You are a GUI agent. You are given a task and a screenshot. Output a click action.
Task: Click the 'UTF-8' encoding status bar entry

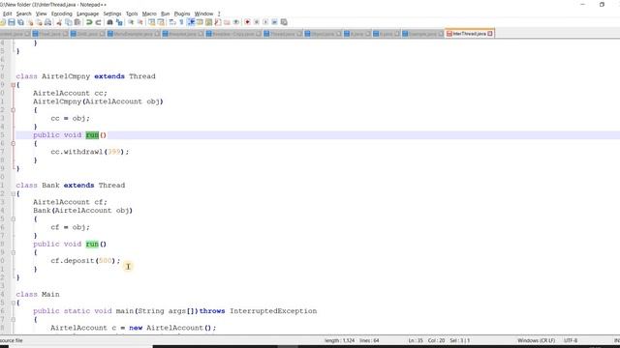tap(571, 340)
